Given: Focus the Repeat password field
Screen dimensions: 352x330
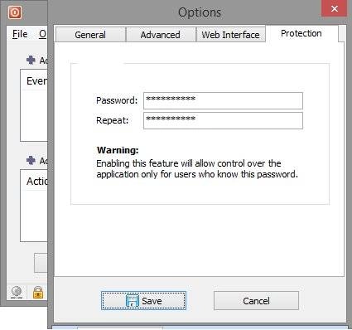Looking at the screenshot, I should point(223,120).
